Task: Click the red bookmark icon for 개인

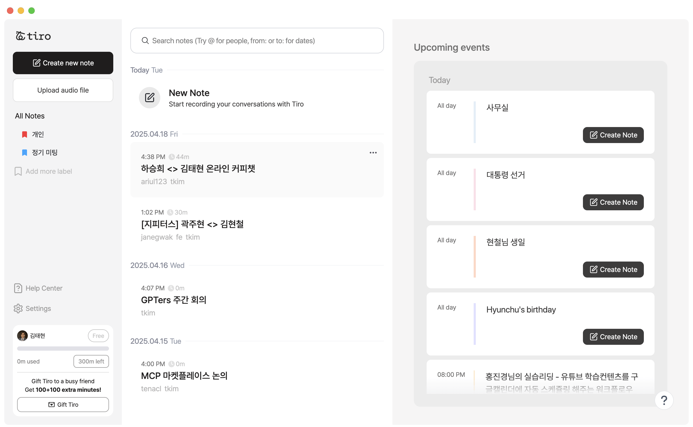Action: 25,135
